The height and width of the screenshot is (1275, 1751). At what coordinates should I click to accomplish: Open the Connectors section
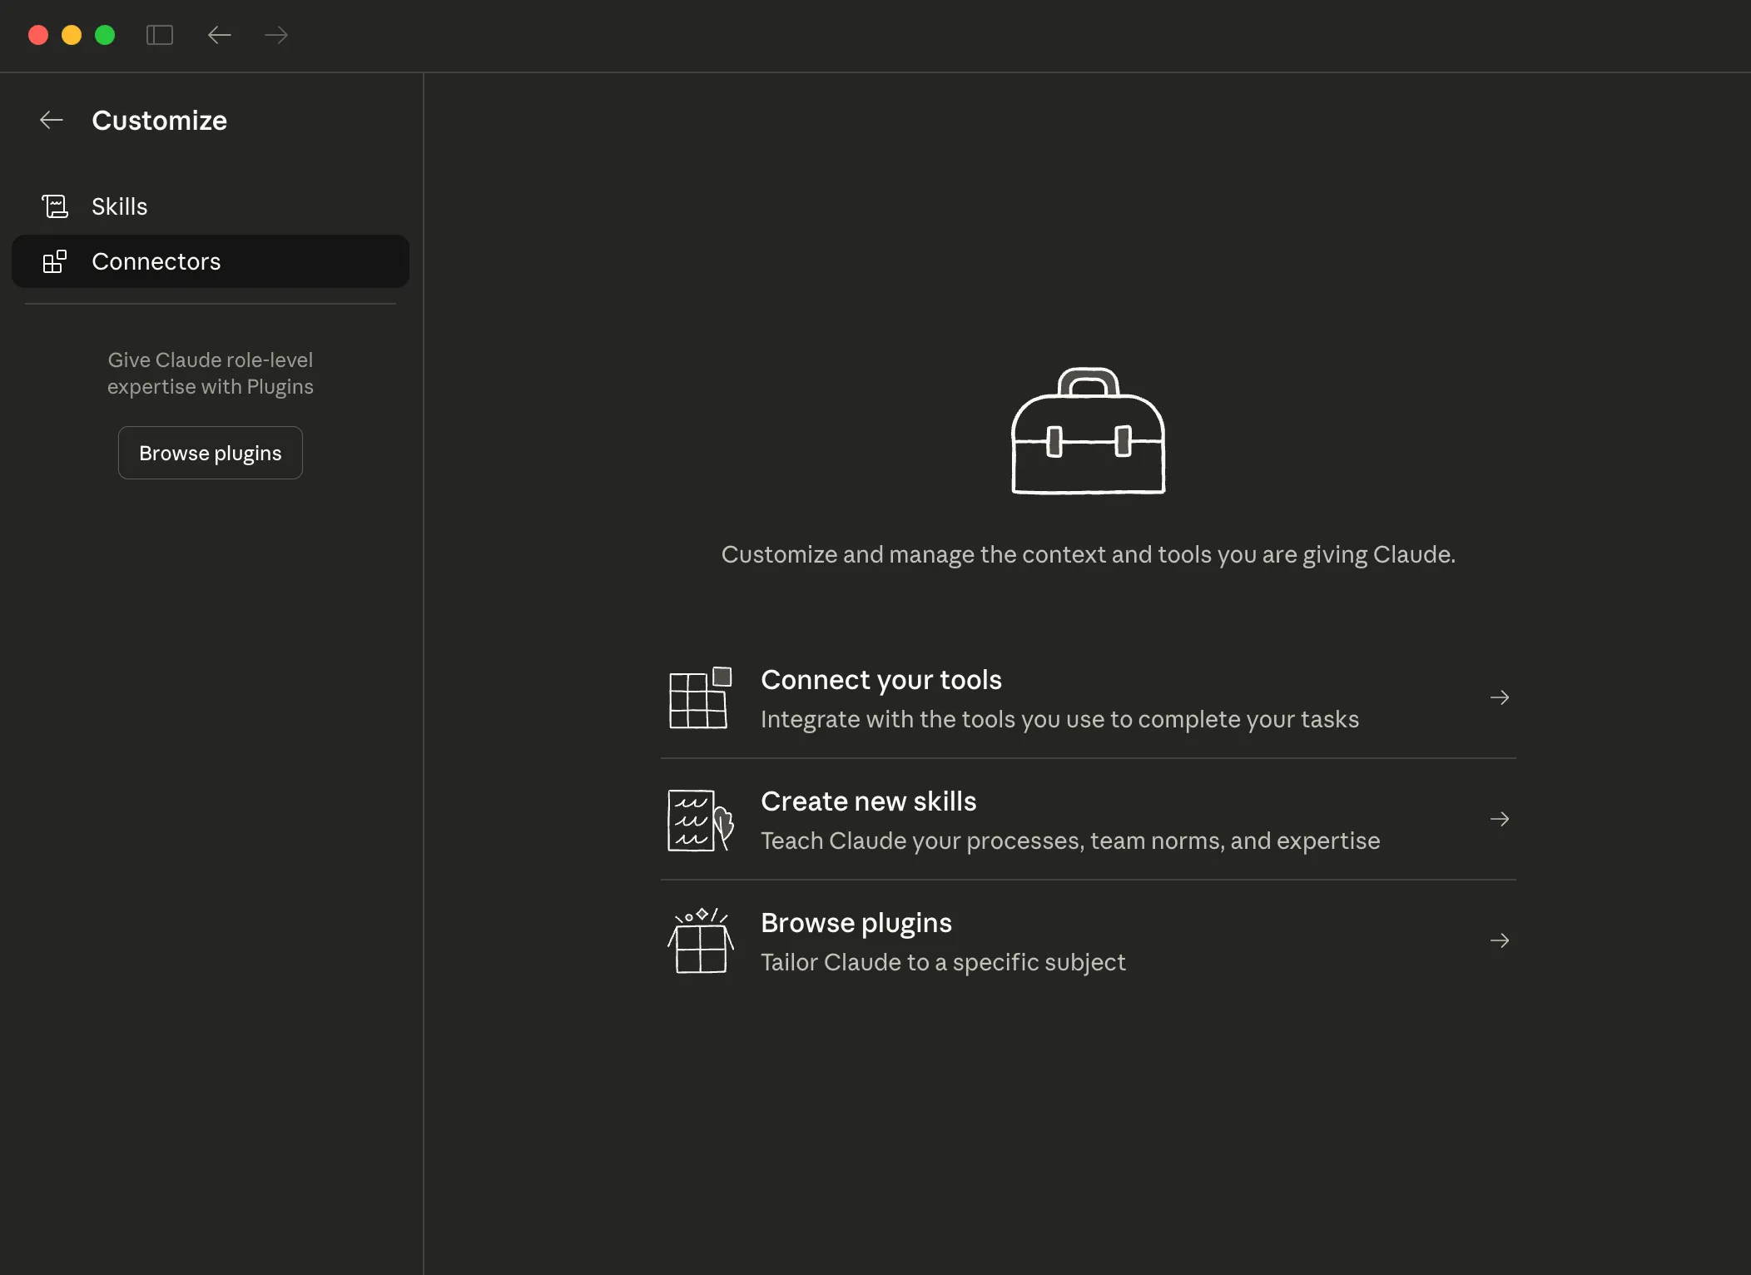[x=156, y=260]
